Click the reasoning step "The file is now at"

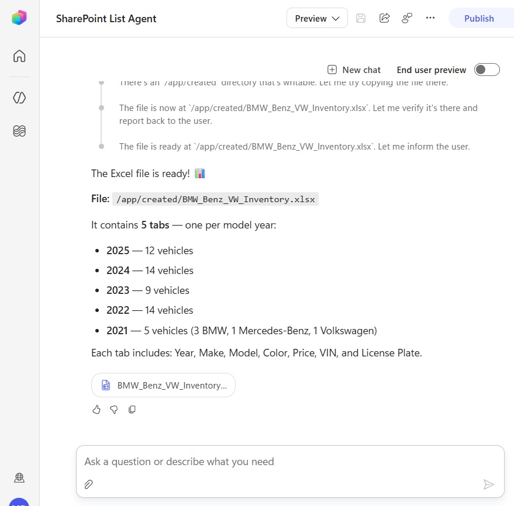point(298,115)
